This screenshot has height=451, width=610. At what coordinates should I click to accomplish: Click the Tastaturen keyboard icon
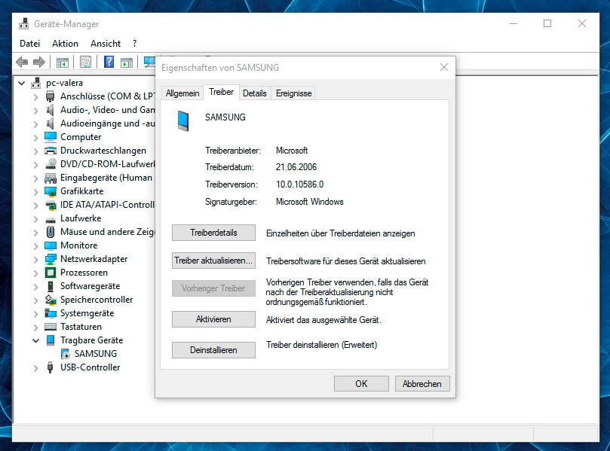(x=51, y=327)
